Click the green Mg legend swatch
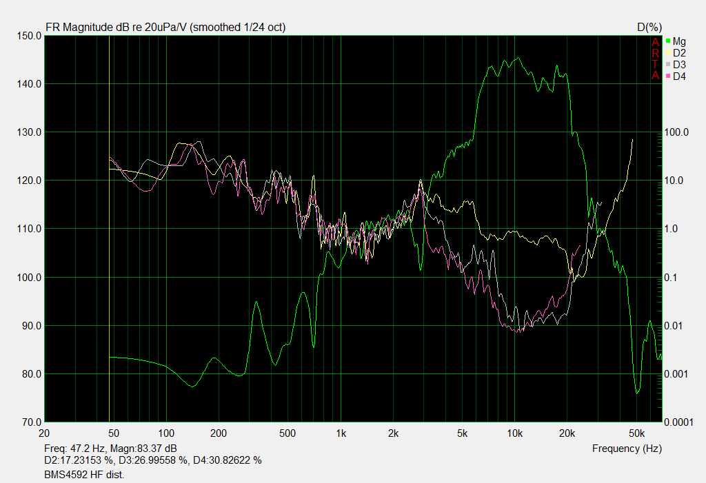The height and width of the screenshot is (483, 706). 668,41
